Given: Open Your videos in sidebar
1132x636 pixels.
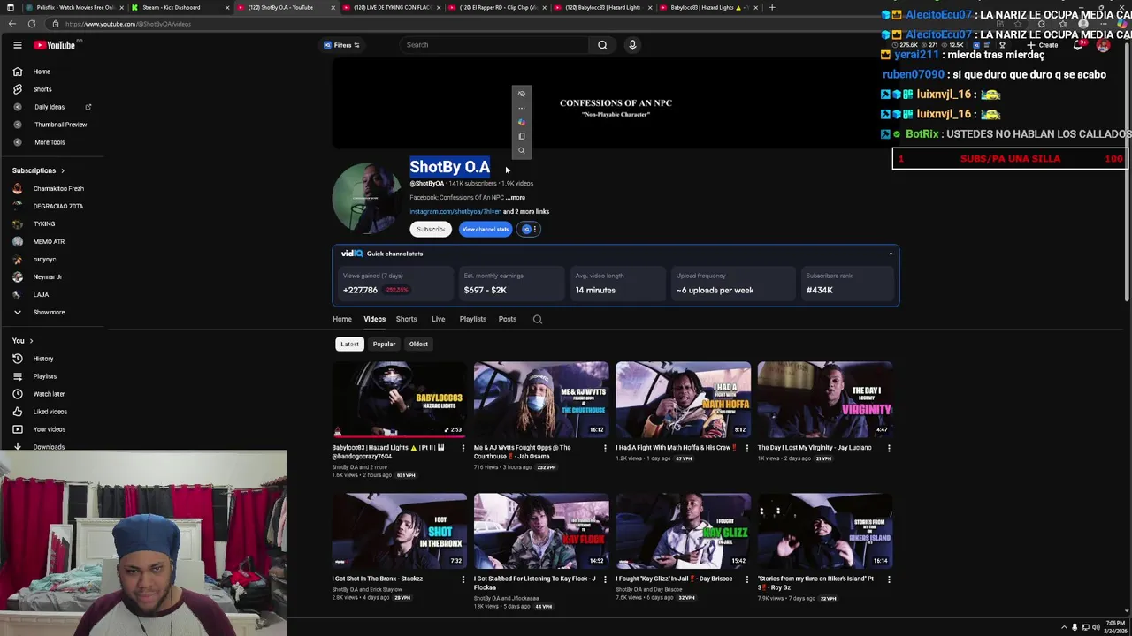Looking at the screenshot, I should pos(49,429).
